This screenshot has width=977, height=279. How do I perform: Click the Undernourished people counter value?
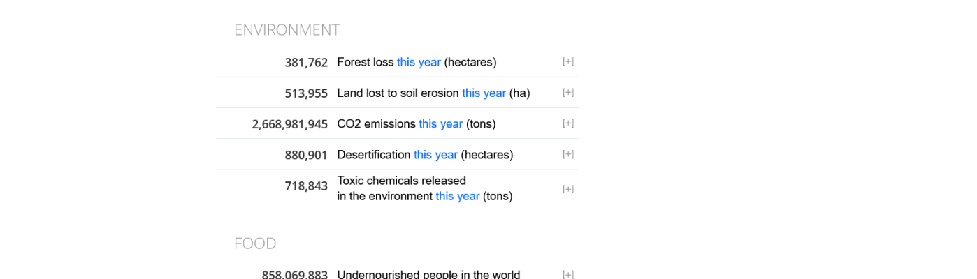click(294, 274)
